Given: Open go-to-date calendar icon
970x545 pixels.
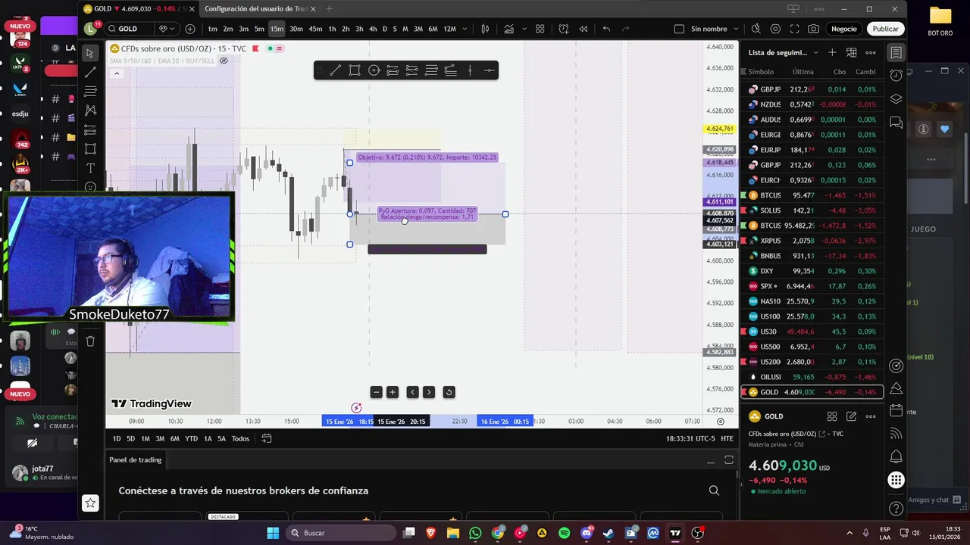Looking at the screenshot, I should [x=267, y=438].
